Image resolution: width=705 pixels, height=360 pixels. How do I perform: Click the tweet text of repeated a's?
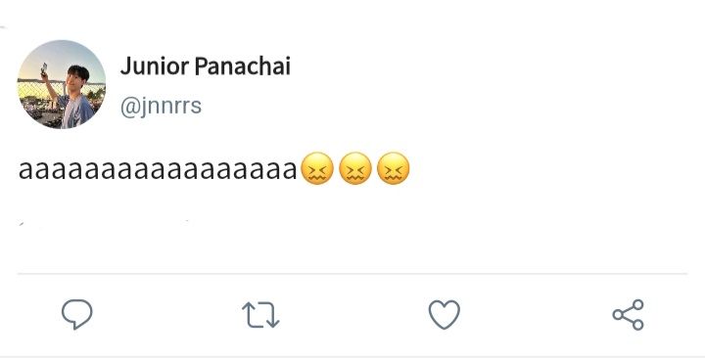coord(158,170)
